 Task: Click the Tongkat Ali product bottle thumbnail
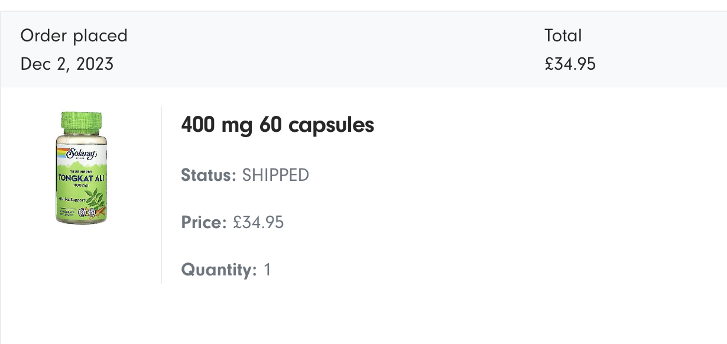click(x=82, y=167)
